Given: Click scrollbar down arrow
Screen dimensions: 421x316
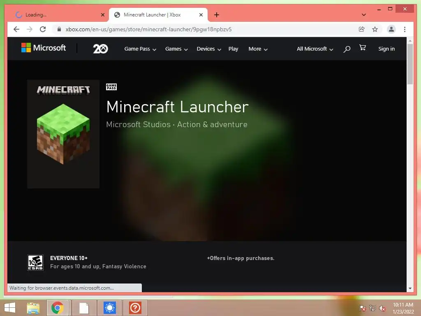Looking at the screenshot, I should [x=410, y=288].
